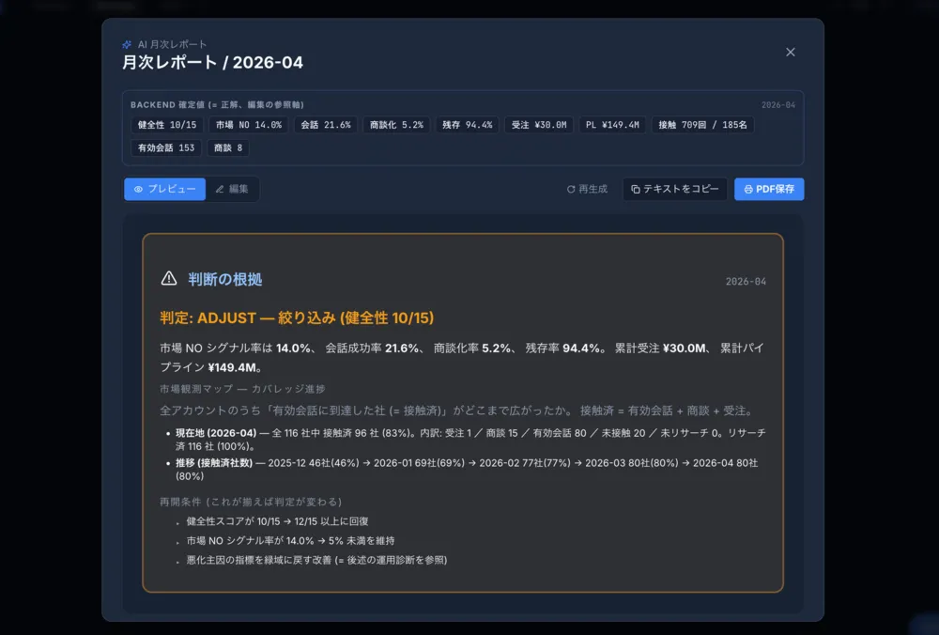Click the 判定: ADJUST — 絞り込み heading
The width and height of the screenshot is (939, 635).
297,317
